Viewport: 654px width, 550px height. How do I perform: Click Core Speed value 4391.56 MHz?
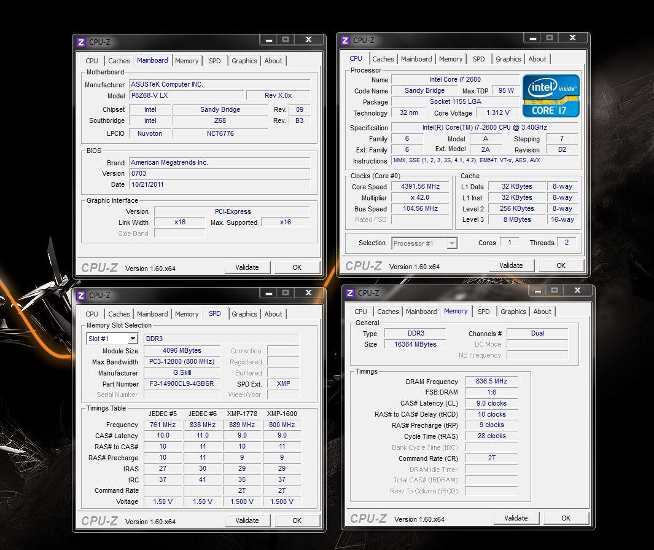420,187
